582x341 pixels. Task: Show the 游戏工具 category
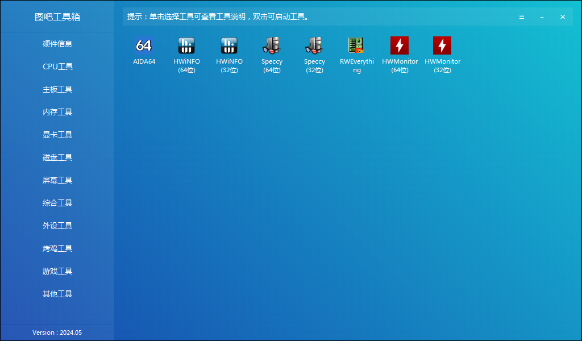tap(57, 271)
